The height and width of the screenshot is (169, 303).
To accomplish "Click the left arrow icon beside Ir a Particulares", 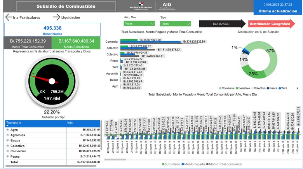I will pyautogui.click(x=8, y=17).
